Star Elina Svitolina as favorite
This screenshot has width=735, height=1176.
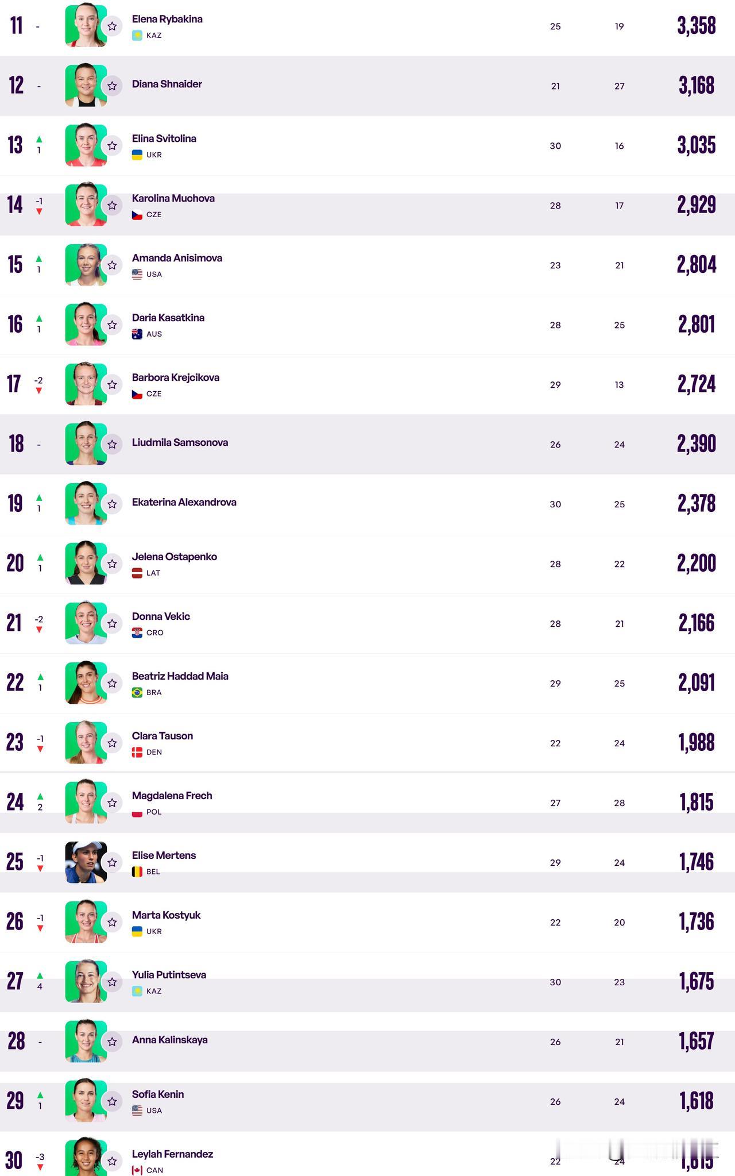click(x=112, y=146)
